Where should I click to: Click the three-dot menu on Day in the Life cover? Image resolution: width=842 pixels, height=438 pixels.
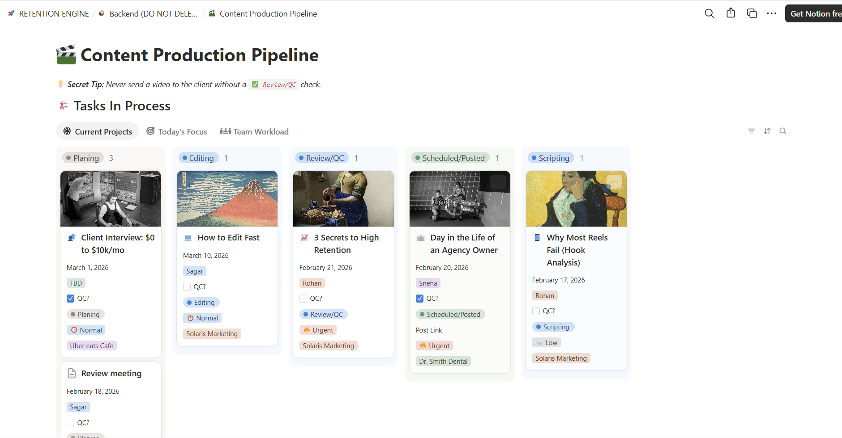point(498,182)
